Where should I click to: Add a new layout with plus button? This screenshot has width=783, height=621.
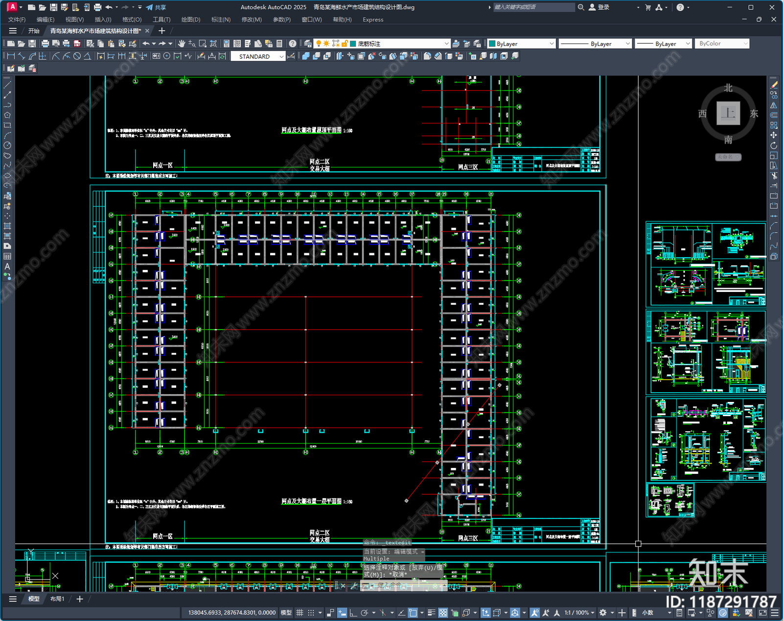pos(80,599)
